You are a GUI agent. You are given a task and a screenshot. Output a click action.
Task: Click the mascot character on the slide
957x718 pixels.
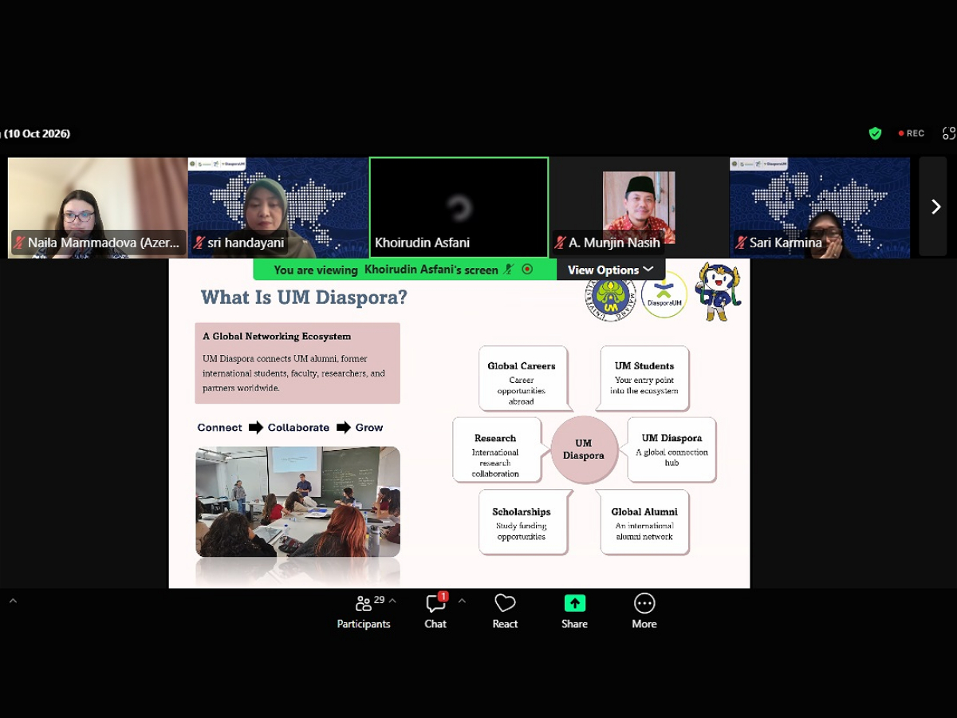pos(717,292)
